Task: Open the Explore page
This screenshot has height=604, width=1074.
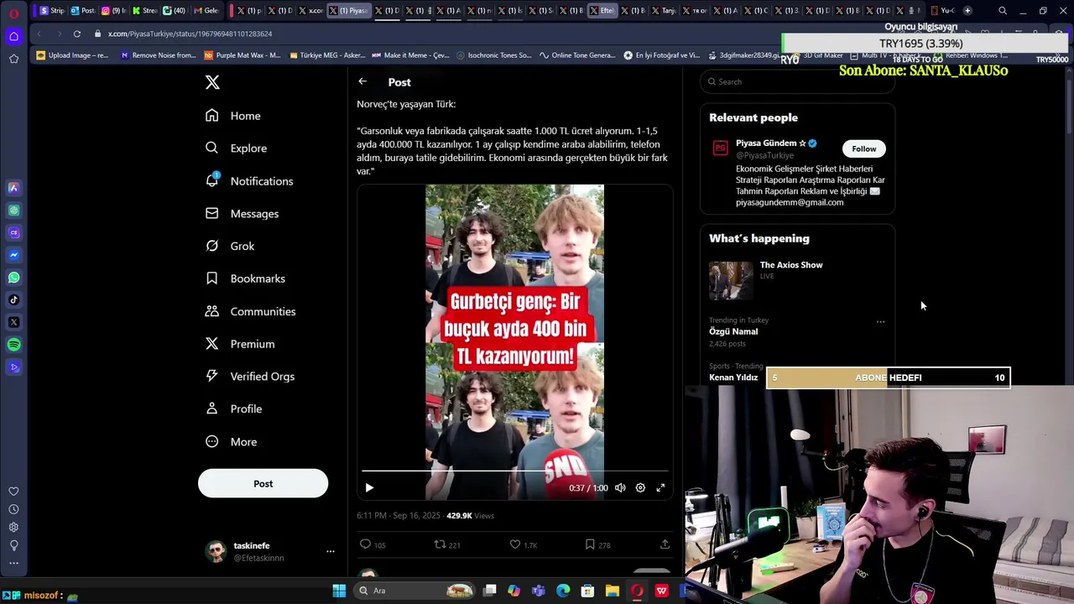Action: [x=236, y=148]
